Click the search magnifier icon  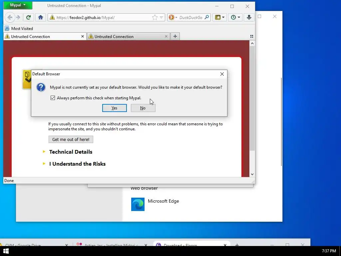pos(207,17)
